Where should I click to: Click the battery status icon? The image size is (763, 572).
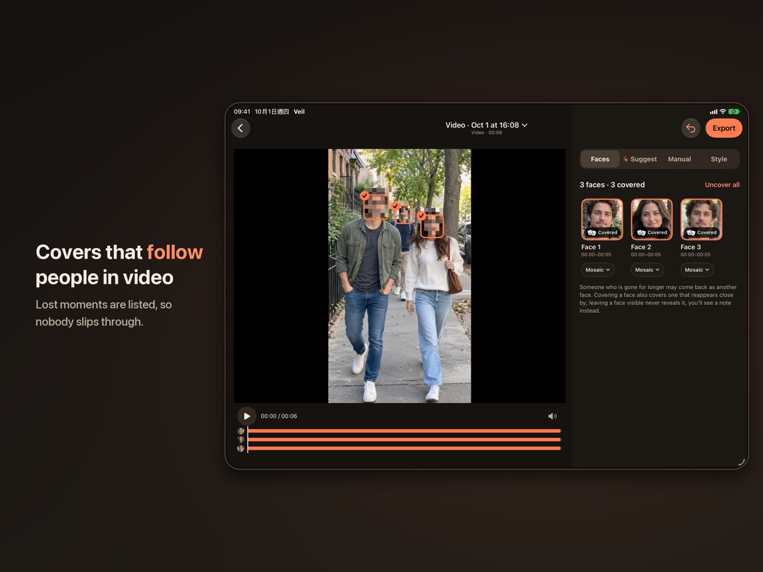pyautogui.click(x=734, y=111)
